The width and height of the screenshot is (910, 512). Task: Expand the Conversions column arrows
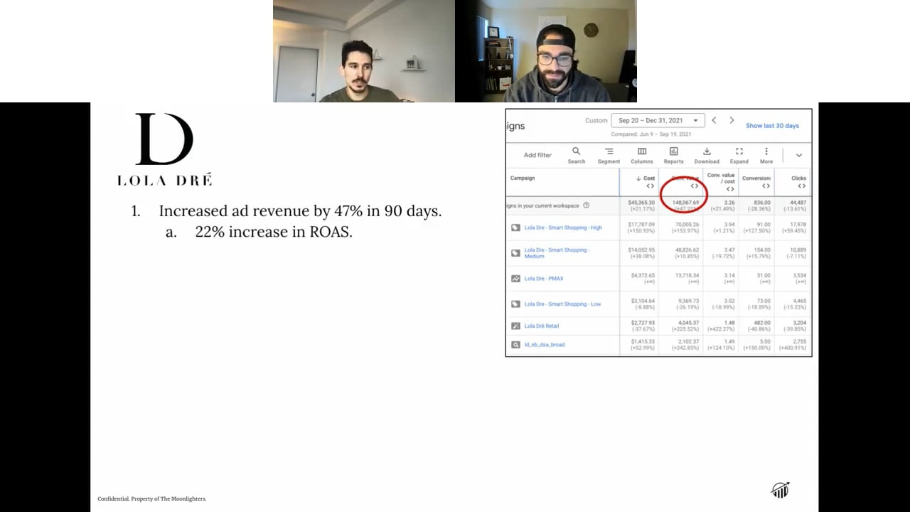[x=766, y=186]
